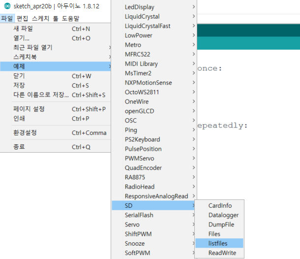This screenshot has width=300, height=259.
Task: Open the ReadWrite SD example
Action: click(219, 253)
